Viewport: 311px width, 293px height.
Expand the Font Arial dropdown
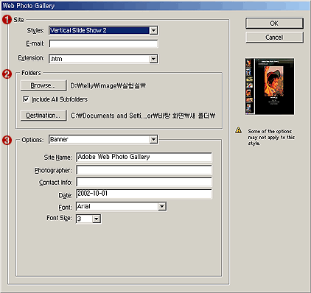point(162,207)
